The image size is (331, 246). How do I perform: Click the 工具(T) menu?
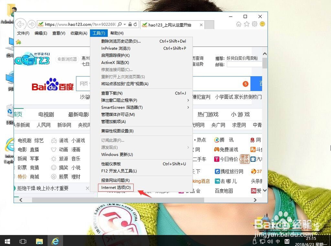click(99, 33)
